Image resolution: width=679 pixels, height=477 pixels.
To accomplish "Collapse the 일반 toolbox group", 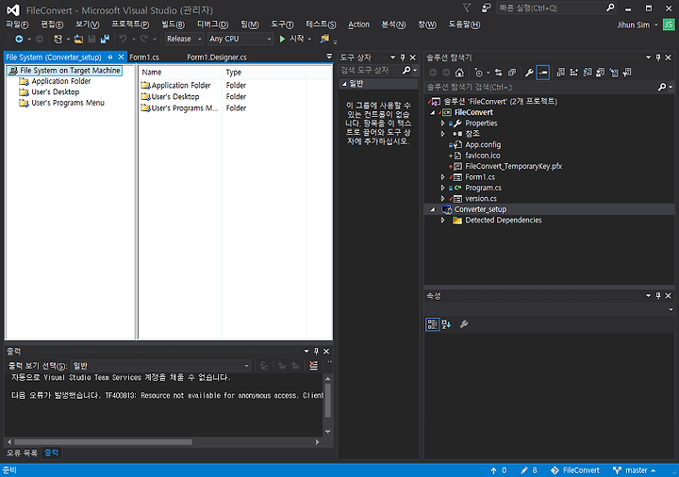I will click(x=344, y=84).
